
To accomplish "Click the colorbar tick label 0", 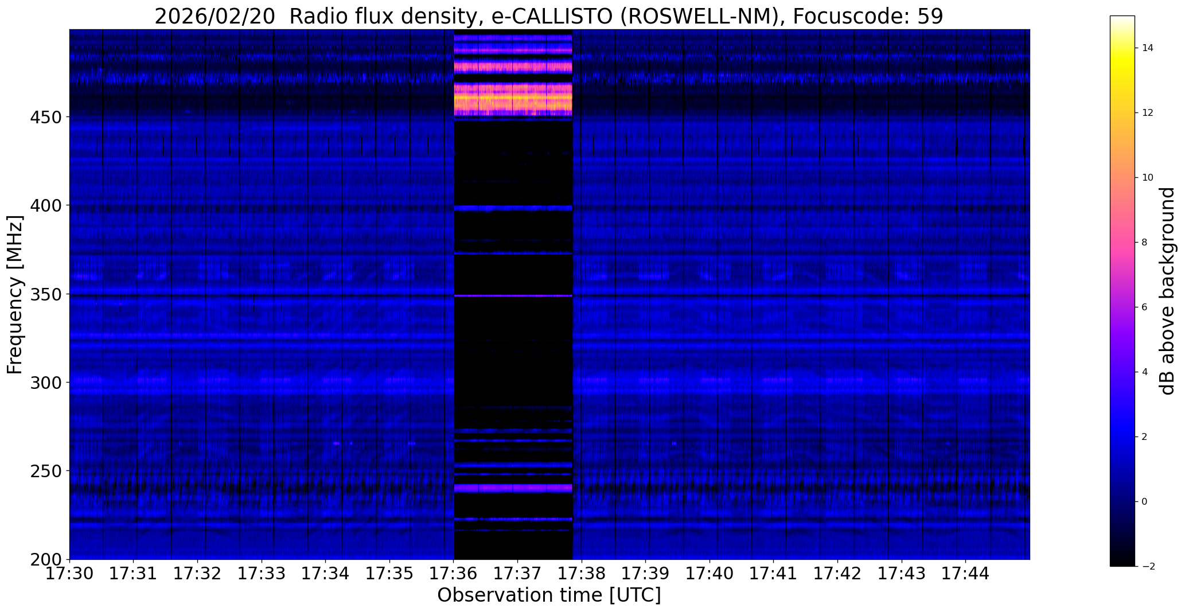I will pos(1145,502).
